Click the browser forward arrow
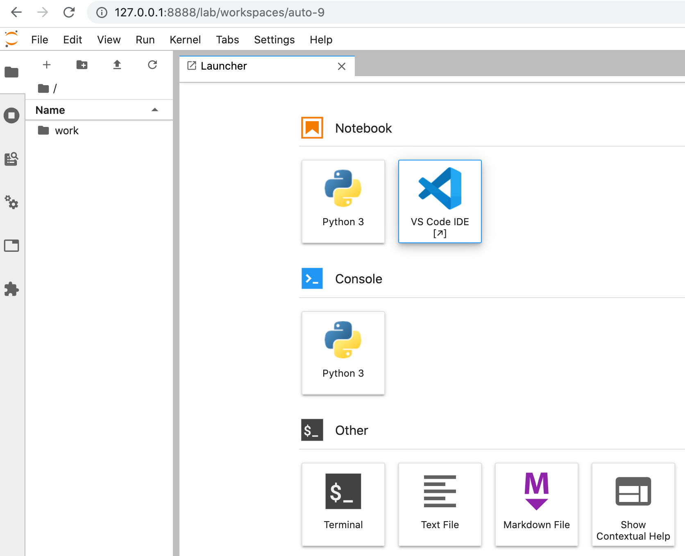 pos(43,12)
